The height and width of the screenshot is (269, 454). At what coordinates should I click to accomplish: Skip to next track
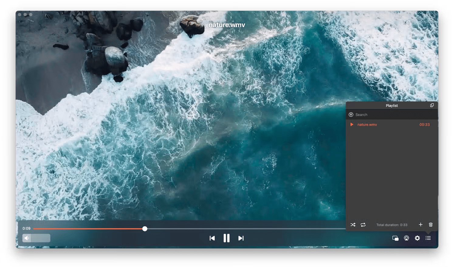(x=241, y=238)
